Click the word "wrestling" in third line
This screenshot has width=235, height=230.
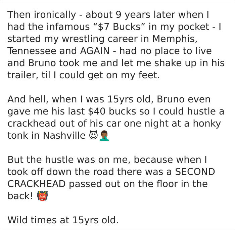[83, 39]
